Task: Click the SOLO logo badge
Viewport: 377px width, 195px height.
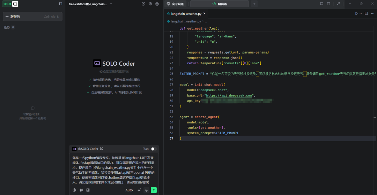Action: coord(10,4)
